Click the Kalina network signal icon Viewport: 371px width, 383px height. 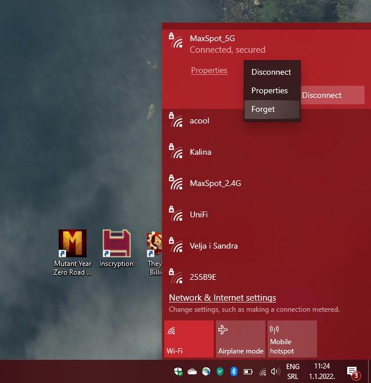click(x=176, y=151)
